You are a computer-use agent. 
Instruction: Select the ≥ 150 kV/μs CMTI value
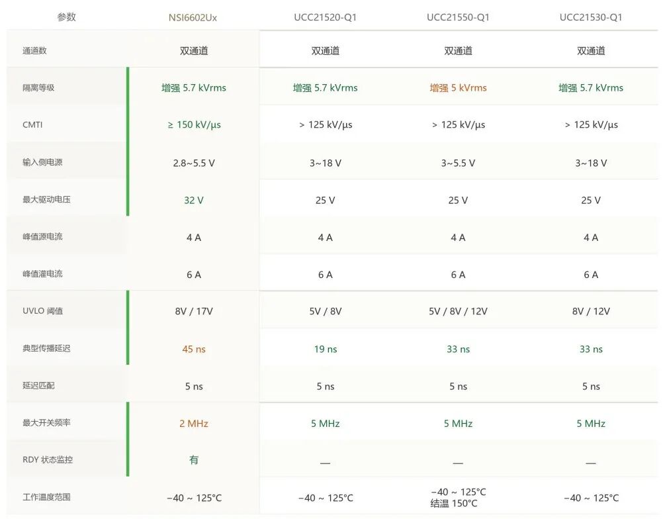(x=194, y=124)
